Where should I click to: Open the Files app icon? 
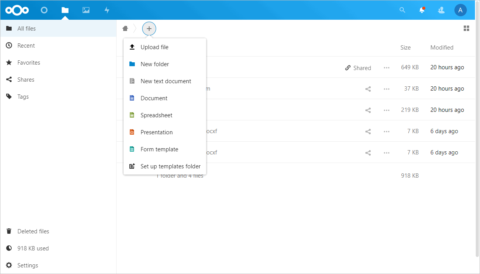pyautogui.click(x=65, y=10)
